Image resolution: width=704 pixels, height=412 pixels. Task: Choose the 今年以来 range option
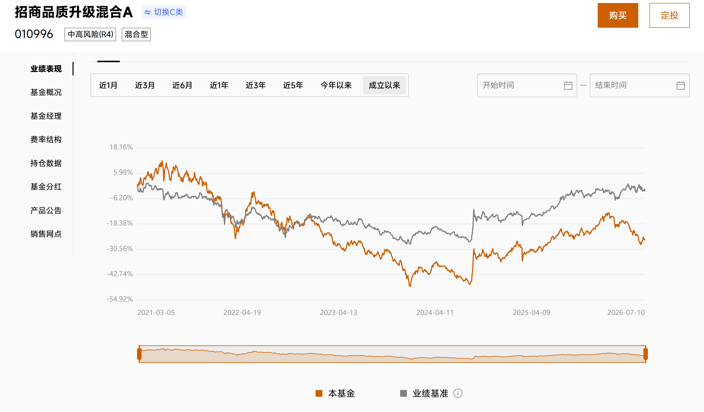tap(336, 85)
